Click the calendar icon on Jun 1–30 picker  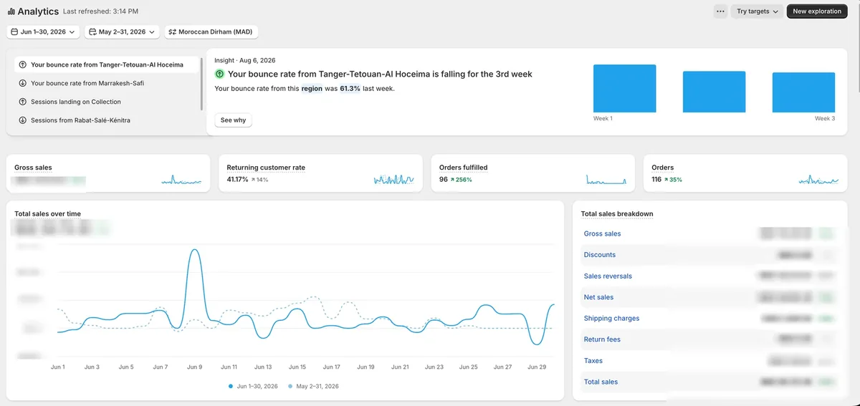coord(14,32)
